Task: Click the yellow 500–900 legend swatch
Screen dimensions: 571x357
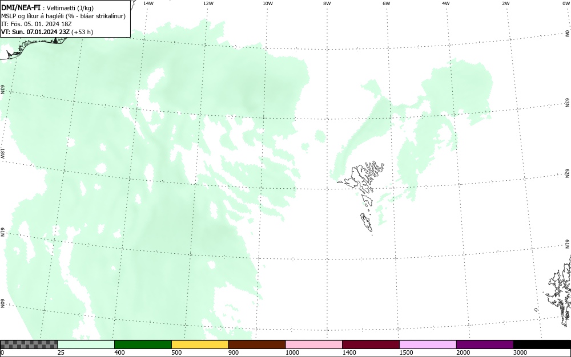Action: pos(200,344)
